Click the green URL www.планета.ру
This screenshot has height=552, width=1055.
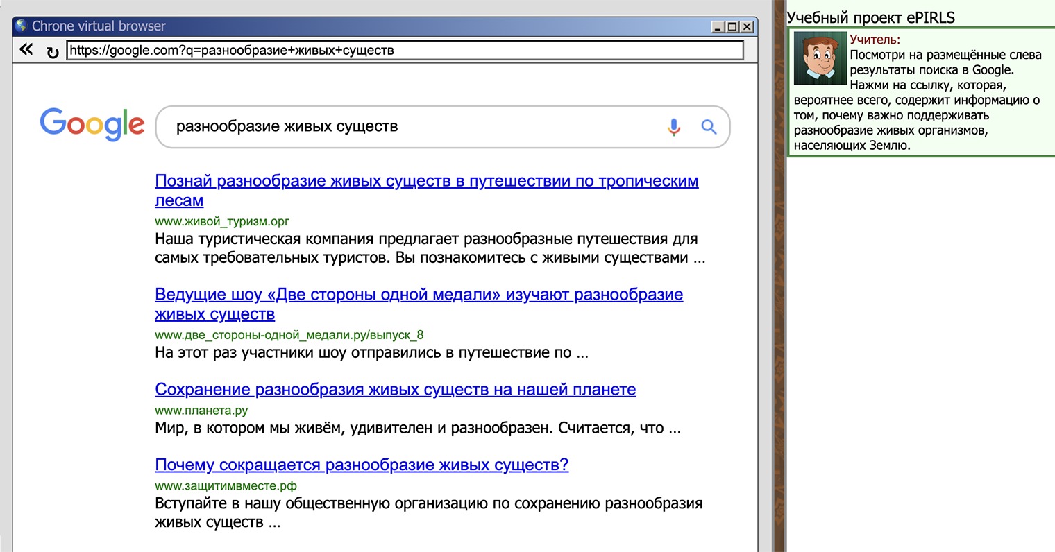[x=201, y=410]
